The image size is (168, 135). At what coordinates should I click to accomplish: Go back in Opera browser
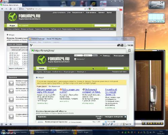coord(2,9)
